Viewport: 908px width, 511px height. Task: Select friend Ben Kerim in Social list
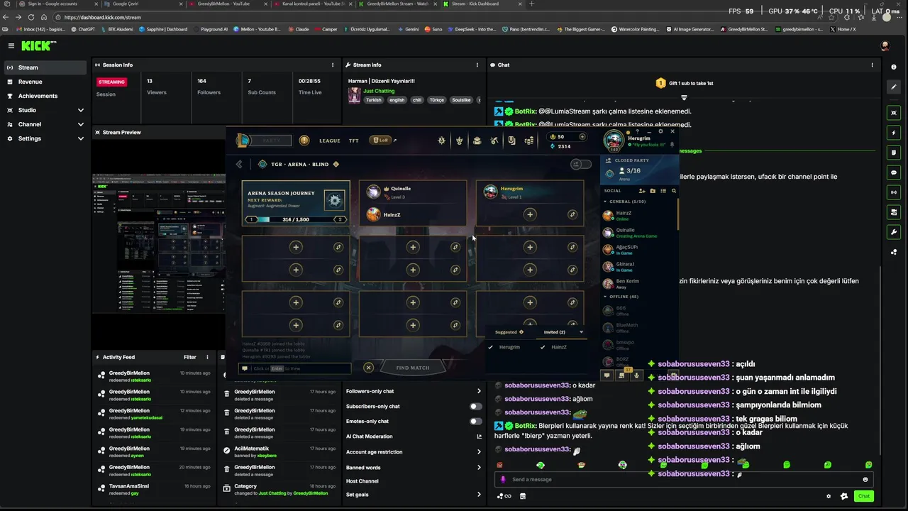[x=638, y=284]
